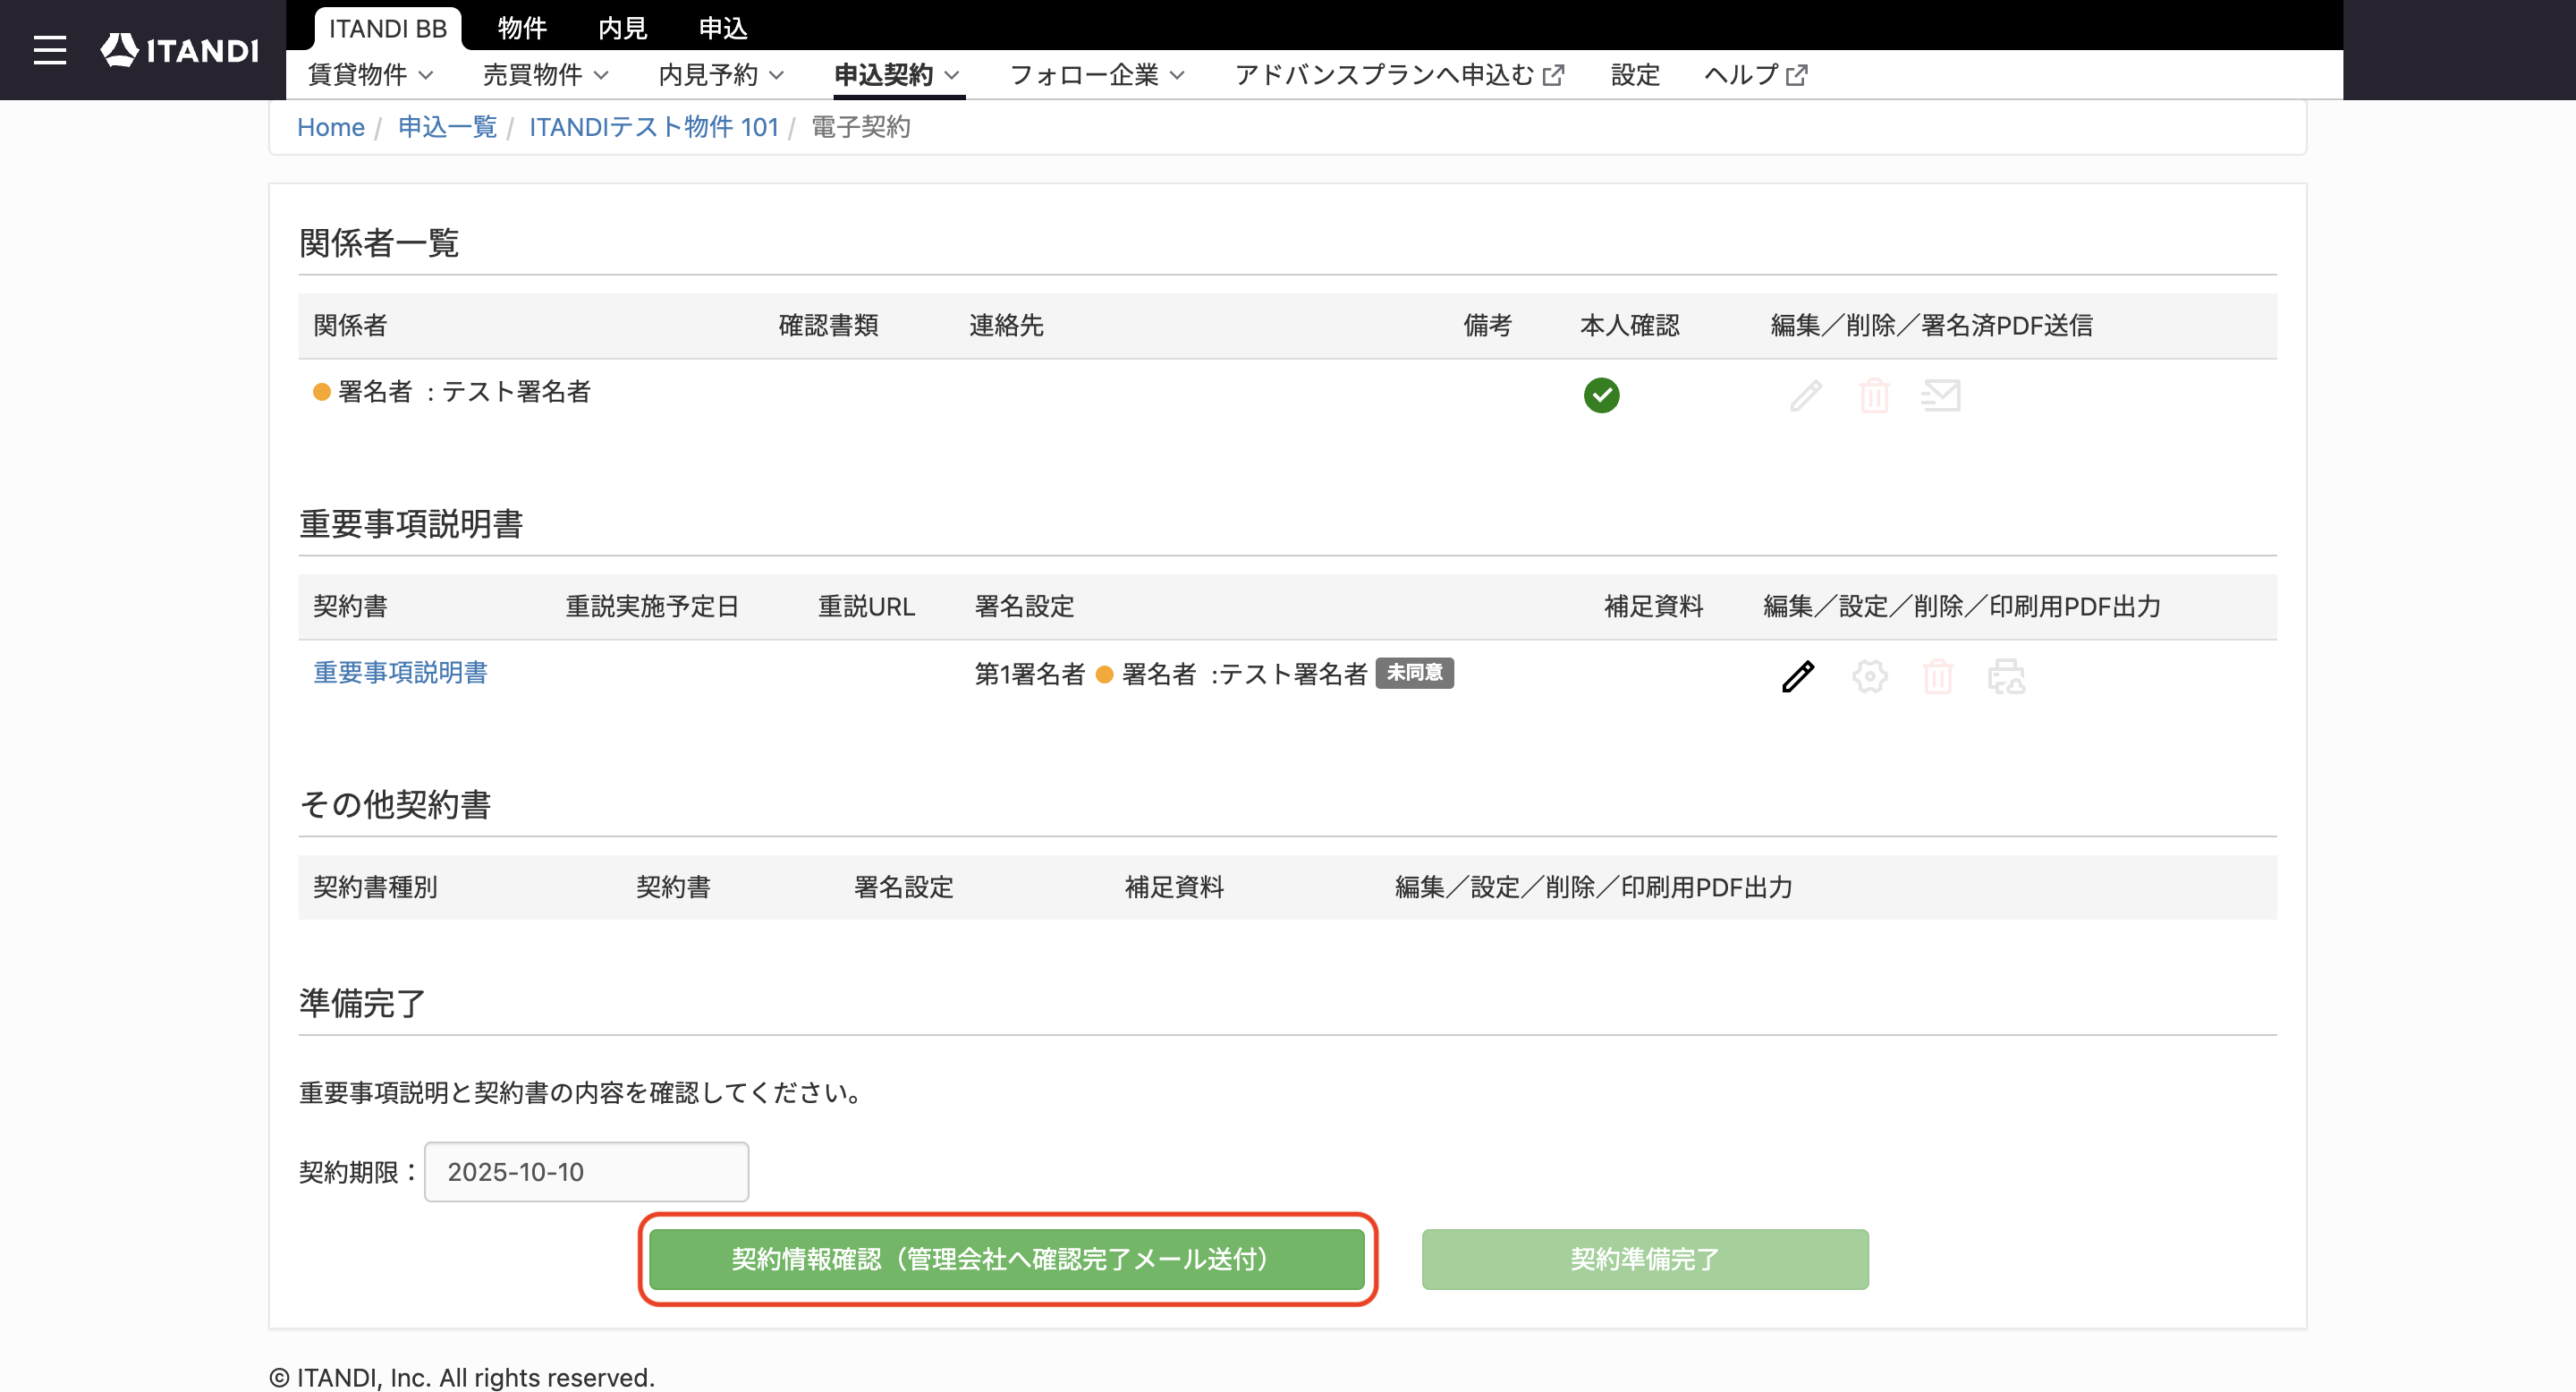Switch to ITANDI BB tab
The image size is (2576, 1392).
tap(388, 28)
